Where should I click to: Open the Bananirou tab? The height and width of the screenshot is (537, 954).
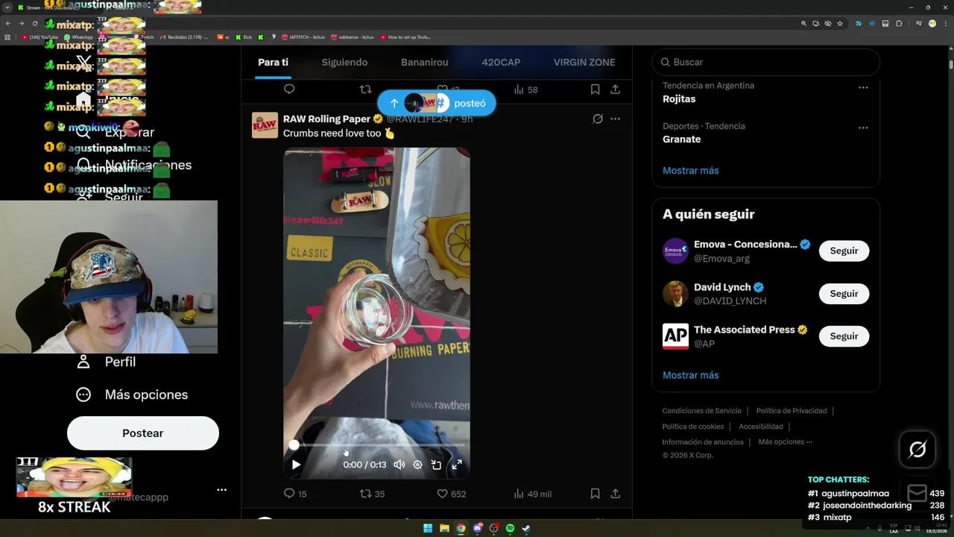[x=424, y=62]
